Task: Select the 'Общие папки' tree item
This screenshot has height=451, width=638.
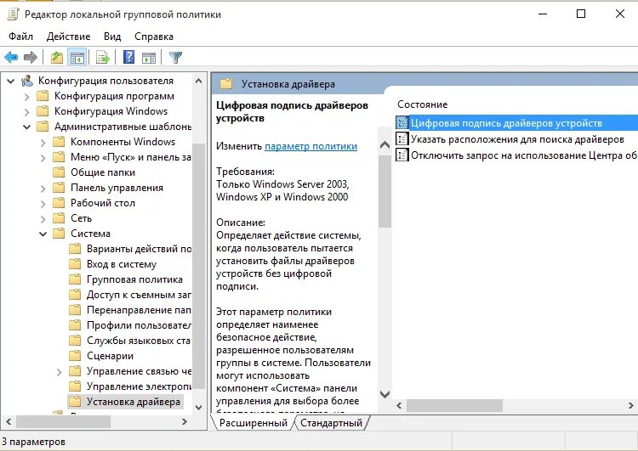Action: click(x=103, y=172)
